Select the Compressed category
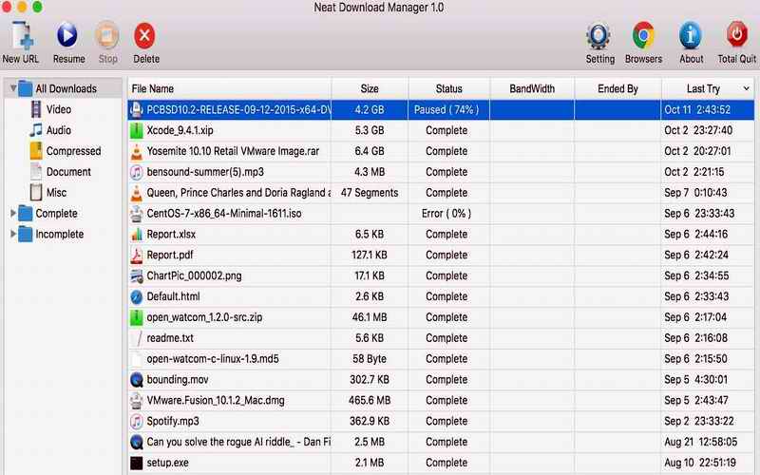 click(x=72, y=151)
